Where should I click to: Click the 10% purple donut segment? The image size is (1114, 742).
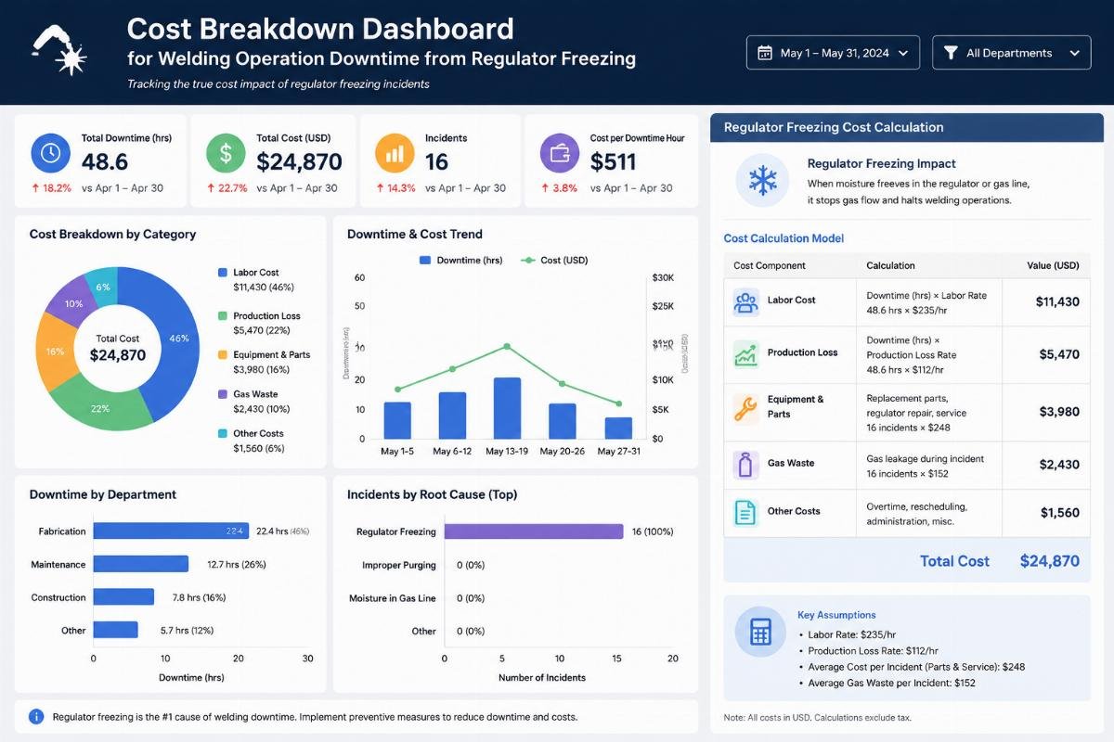tap(73, 303)
